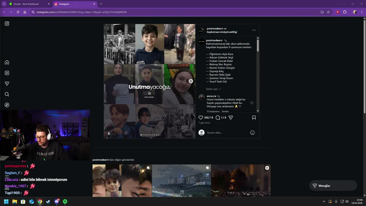The height and width of the screenshot is (206, 366).
Task: Open a new browser tab
Action: coord(101,4)
